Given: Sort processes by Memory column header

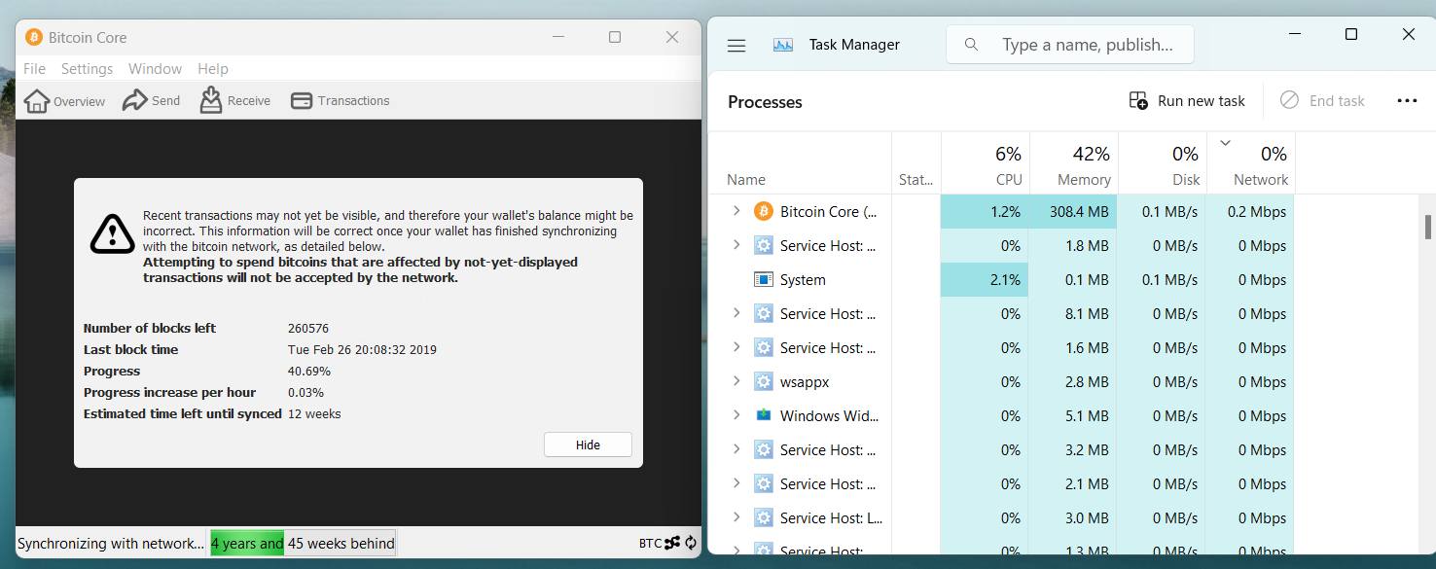Looking at the screenshot, I should pyautogui.click(x=1073, y=161).
